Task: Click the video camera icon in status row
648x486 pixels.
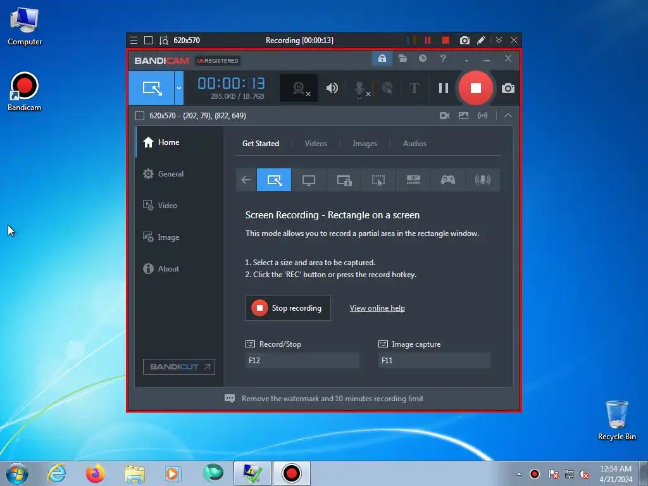Action: (x=445, y=116)
